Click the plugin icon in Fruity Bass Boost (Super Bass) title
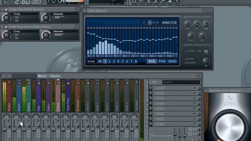 tap(6, 27)
